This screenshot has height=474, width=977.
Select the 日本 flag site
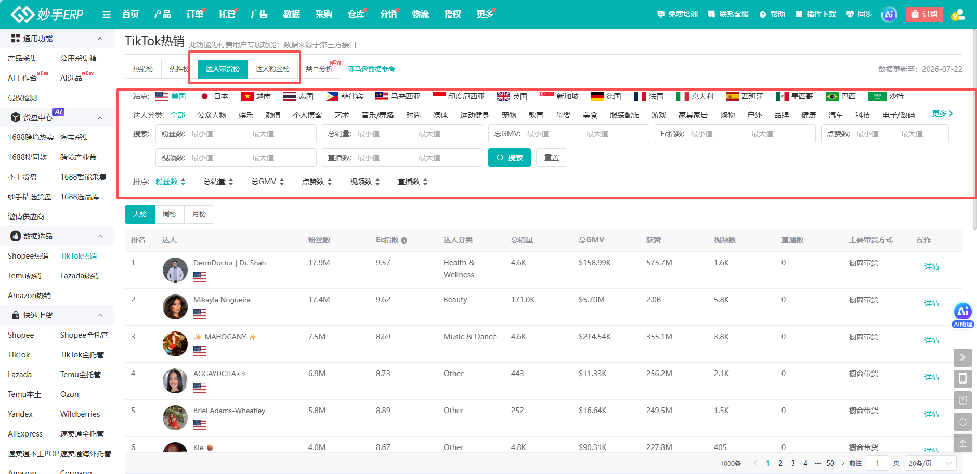[x=214, y=96]
